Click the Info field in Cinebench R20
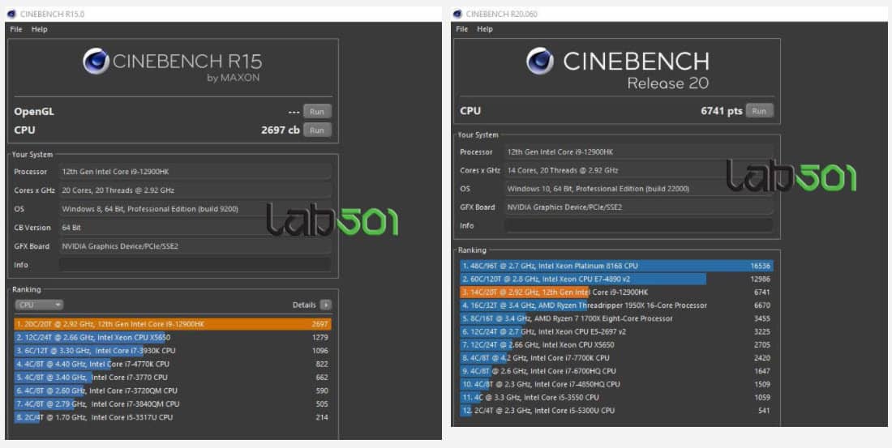Viewport: 892px width, 448px height. (639, 226)
